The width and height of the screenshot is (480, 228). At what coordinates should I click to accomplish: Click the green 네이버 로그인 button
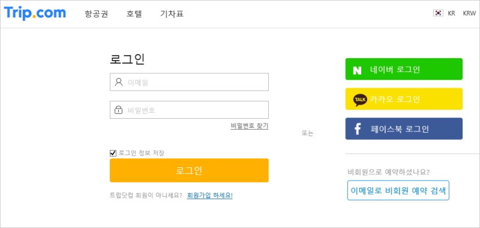pyautogui.click(x=404, y=69)
